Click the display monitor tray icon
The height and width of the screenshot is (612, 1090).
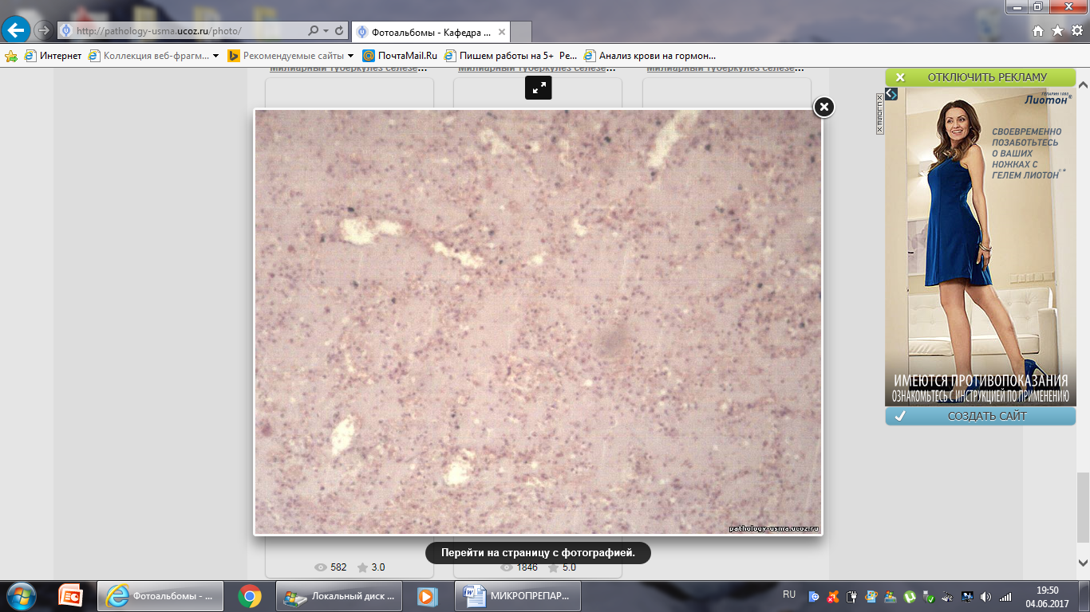click(x=967, y=597)
